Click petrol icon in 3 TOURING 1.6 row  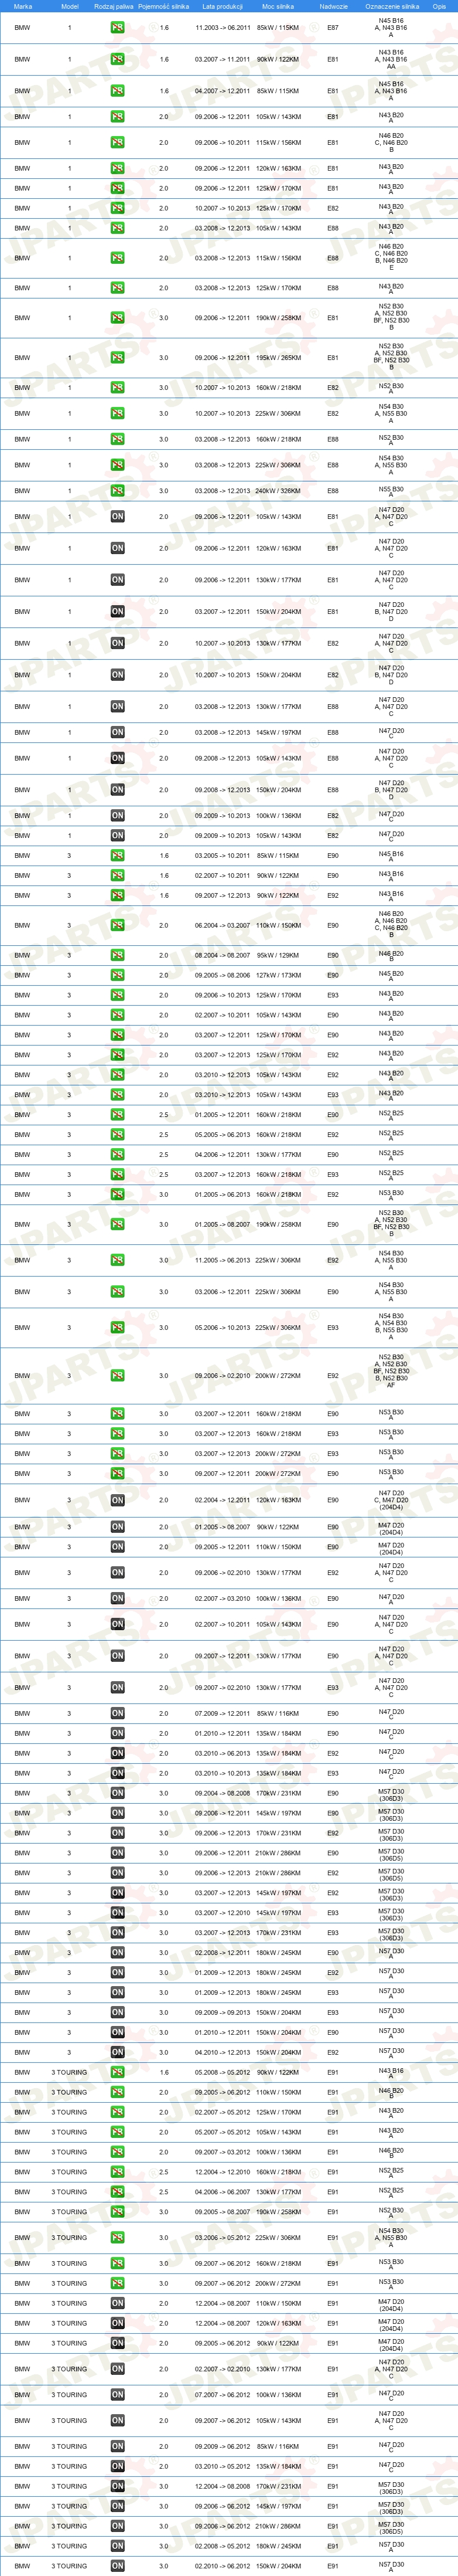coord(117,2073)
